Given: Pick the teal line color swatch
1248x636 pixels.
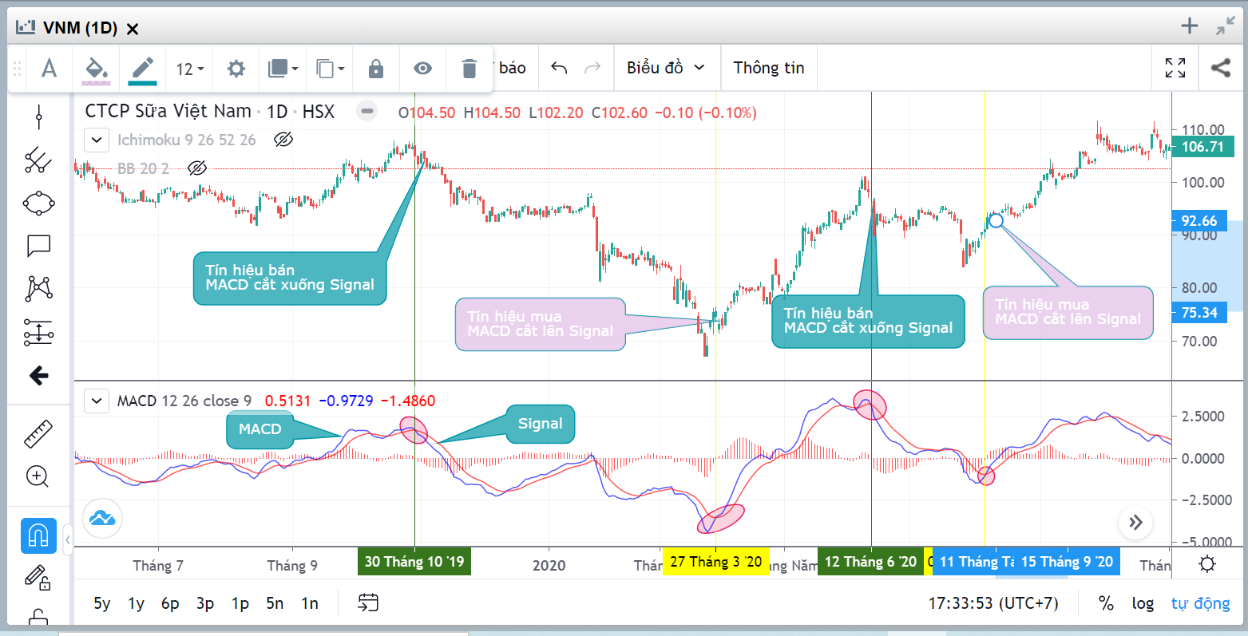Looking at the screenshot, I should point(143,69).
